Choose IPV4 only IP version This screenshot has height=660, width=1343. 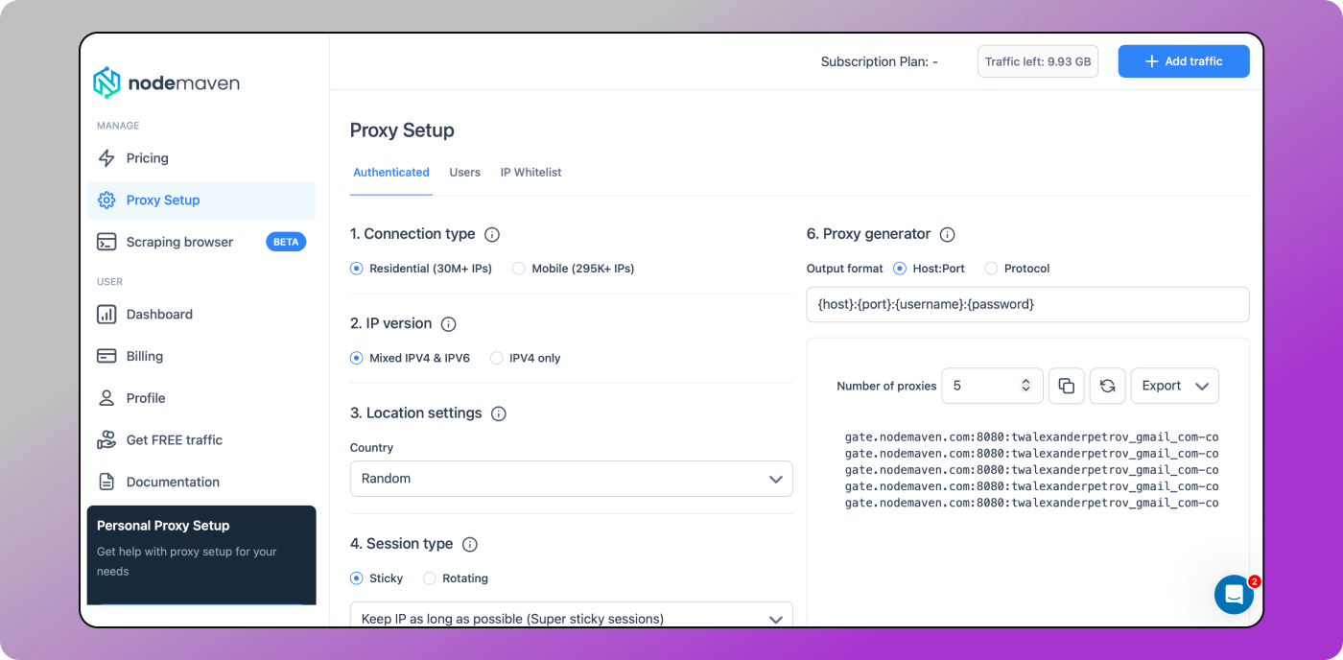(497, 357)
